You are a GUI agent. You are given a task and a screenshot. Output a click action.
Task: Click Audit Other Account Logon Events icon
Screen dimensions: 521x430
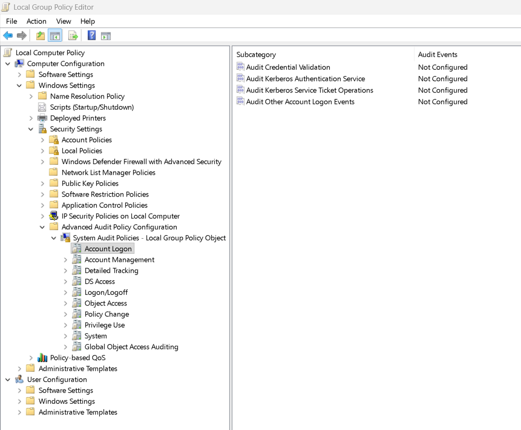pos(240,101)
